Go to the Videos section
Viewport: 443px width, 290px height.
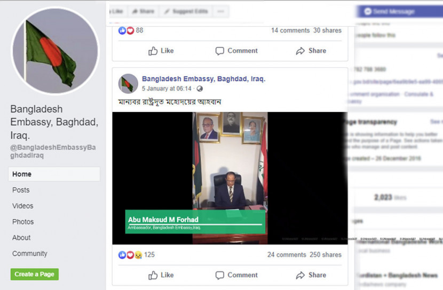point(22,206)
